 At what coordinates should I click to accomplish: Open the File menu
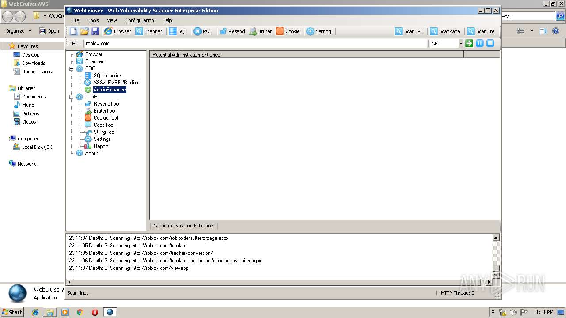click(x=76, y=20)
